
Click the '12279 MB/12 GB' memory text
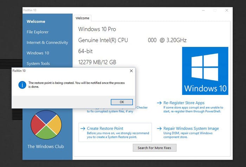(x=97, y=62)
